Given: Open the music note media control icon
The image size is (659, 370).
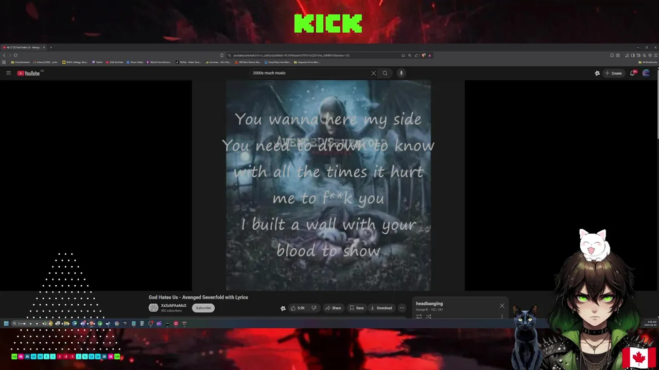Looking at the screenshot, I should [627, 55].
